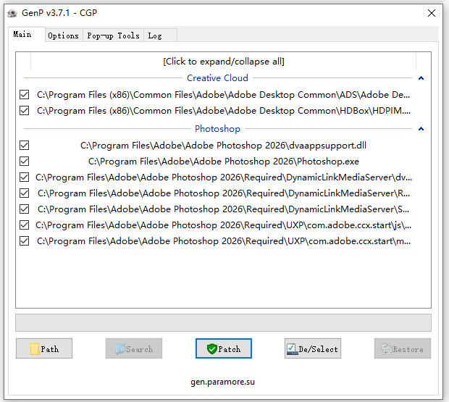Open the Log tab

(x=160, y=35)
